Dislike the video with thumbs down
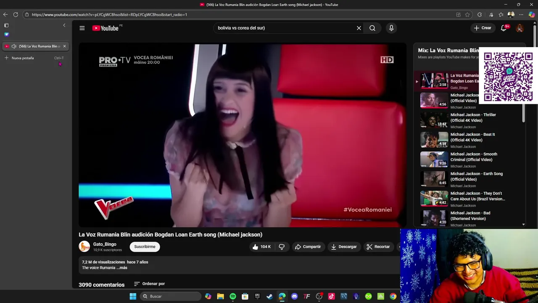The image size is (538, 303). click(282, 247)
